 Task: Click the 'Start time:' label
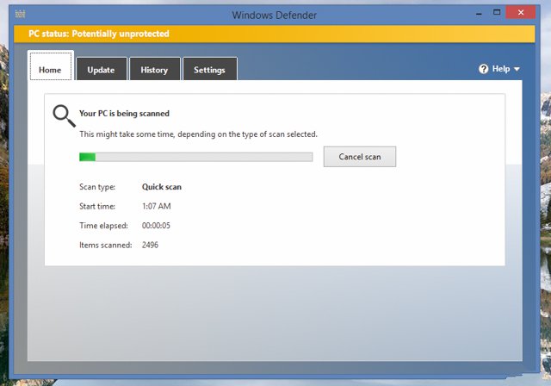[x=97, y=207]
